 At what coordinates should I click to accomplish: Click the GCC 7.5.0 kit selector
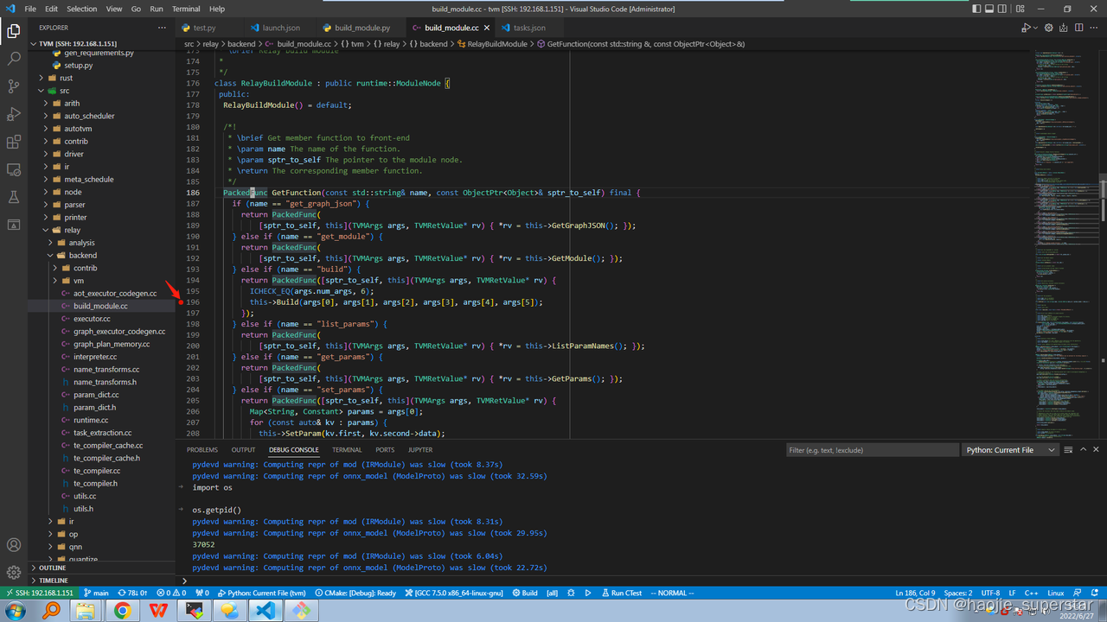point(453,593)
